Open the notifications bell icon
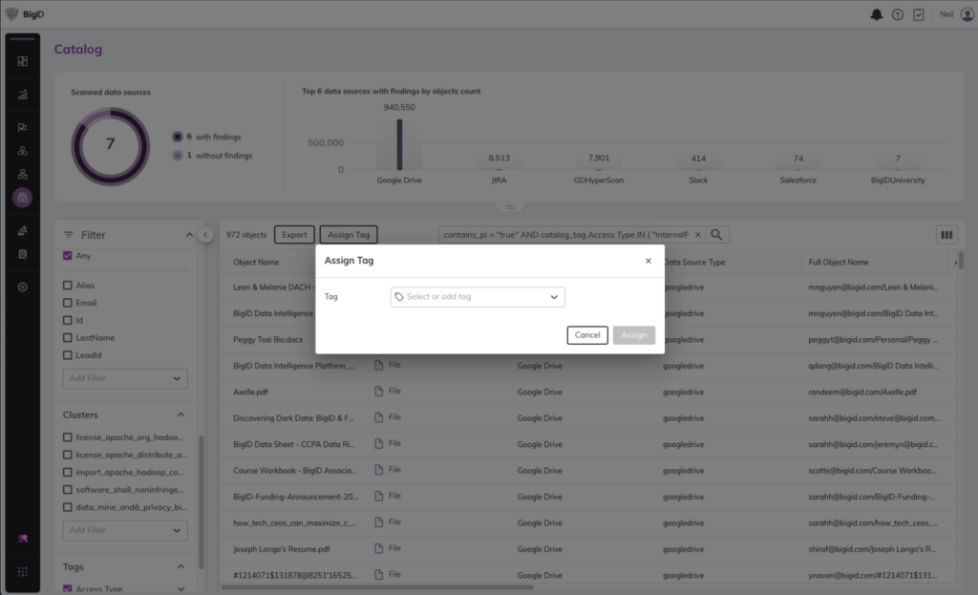 [877, 14]
